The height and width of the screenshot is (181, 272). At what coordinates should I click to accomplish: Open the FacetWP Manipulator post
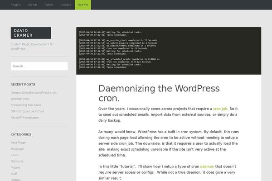pyautogui.click(x=25, y=118)
